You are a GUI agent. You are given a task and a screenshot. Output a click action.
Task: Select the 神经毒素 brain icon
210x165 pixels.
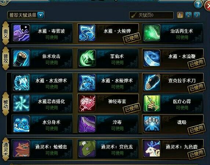coord(87,103)
